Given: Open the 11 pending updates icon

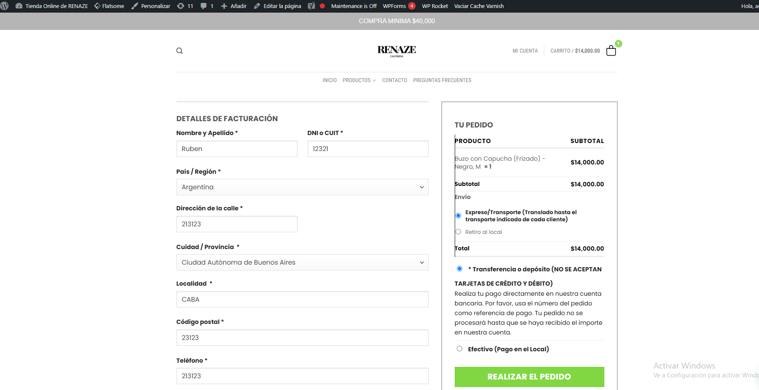Looking at the screenshot, I should (181, 6).
